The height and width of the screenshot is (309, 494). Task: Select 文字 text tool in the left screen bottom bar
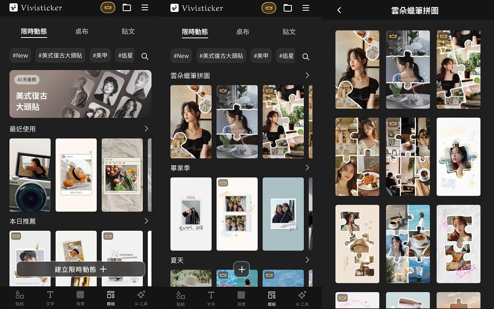point(50,298)
